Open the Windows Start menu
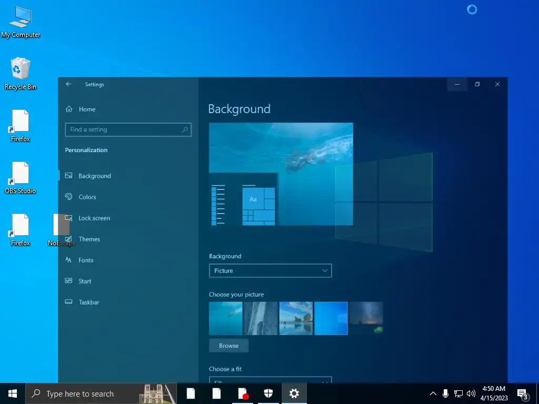This screenshot has width=539, height=404. pos(13,393)
